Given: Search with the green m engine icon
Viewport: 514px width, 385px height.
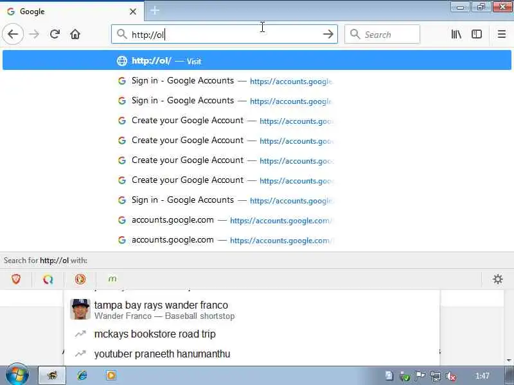Looking at the screenshot, I should coord(112,279).
